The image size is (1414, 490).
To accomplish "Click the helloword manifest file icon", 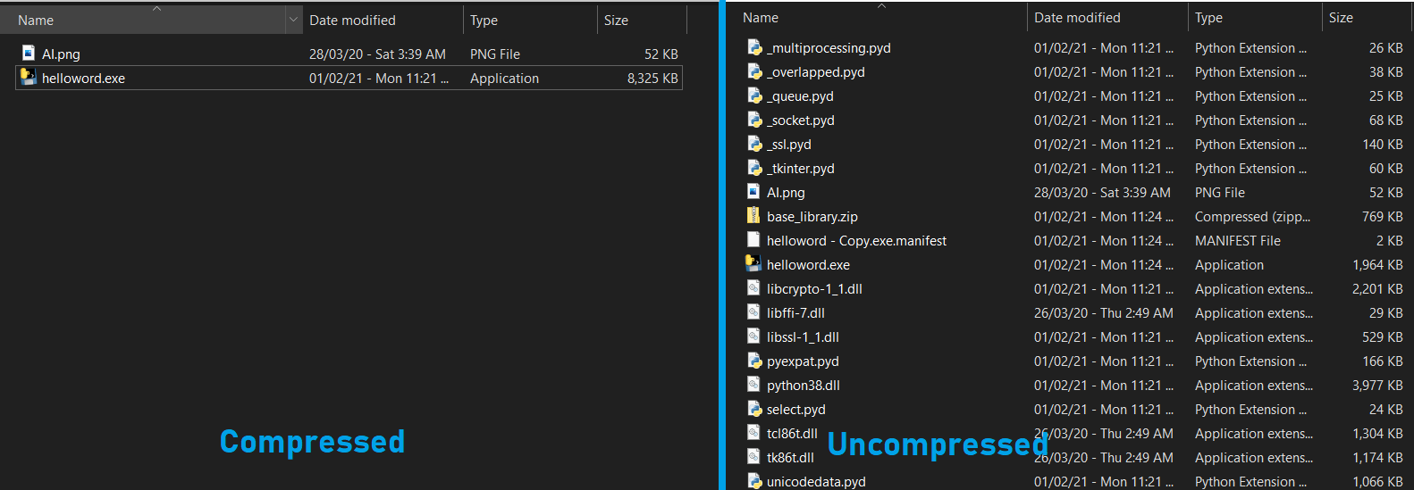I will tap(754, 240).
